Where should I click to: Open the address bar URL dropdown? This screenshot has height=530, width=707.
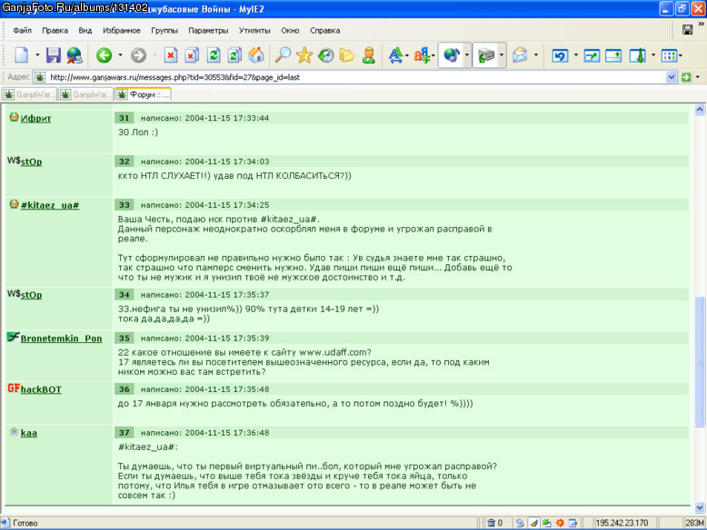(671, 77)
